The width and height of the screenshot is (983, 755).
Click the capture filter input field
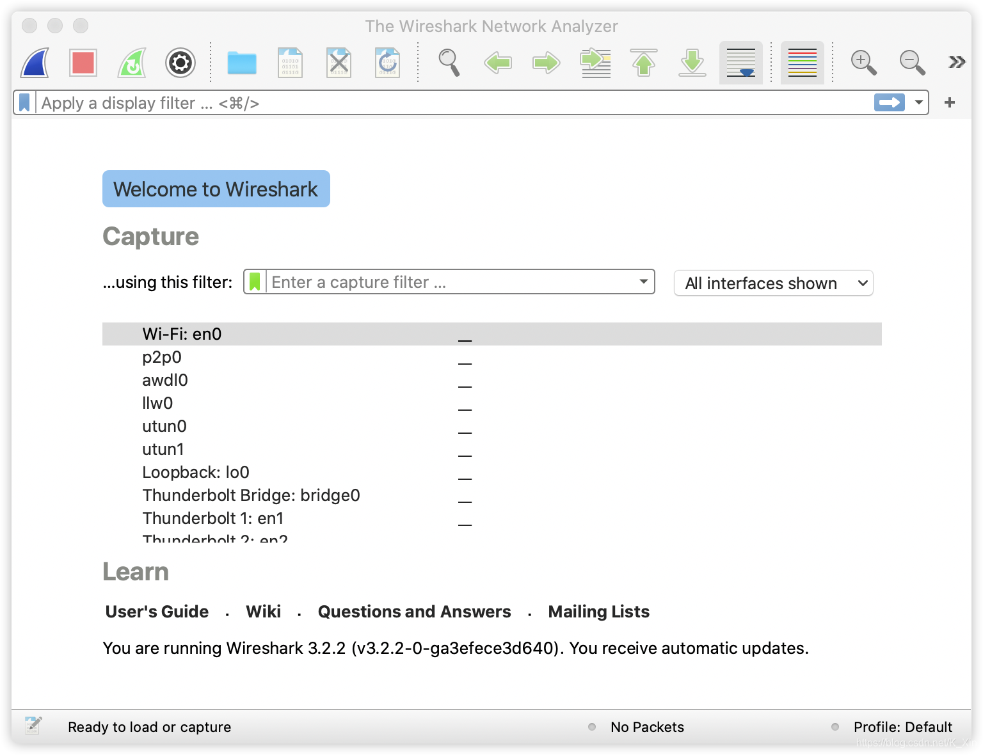pyautogui.click(x=451, y=282)
